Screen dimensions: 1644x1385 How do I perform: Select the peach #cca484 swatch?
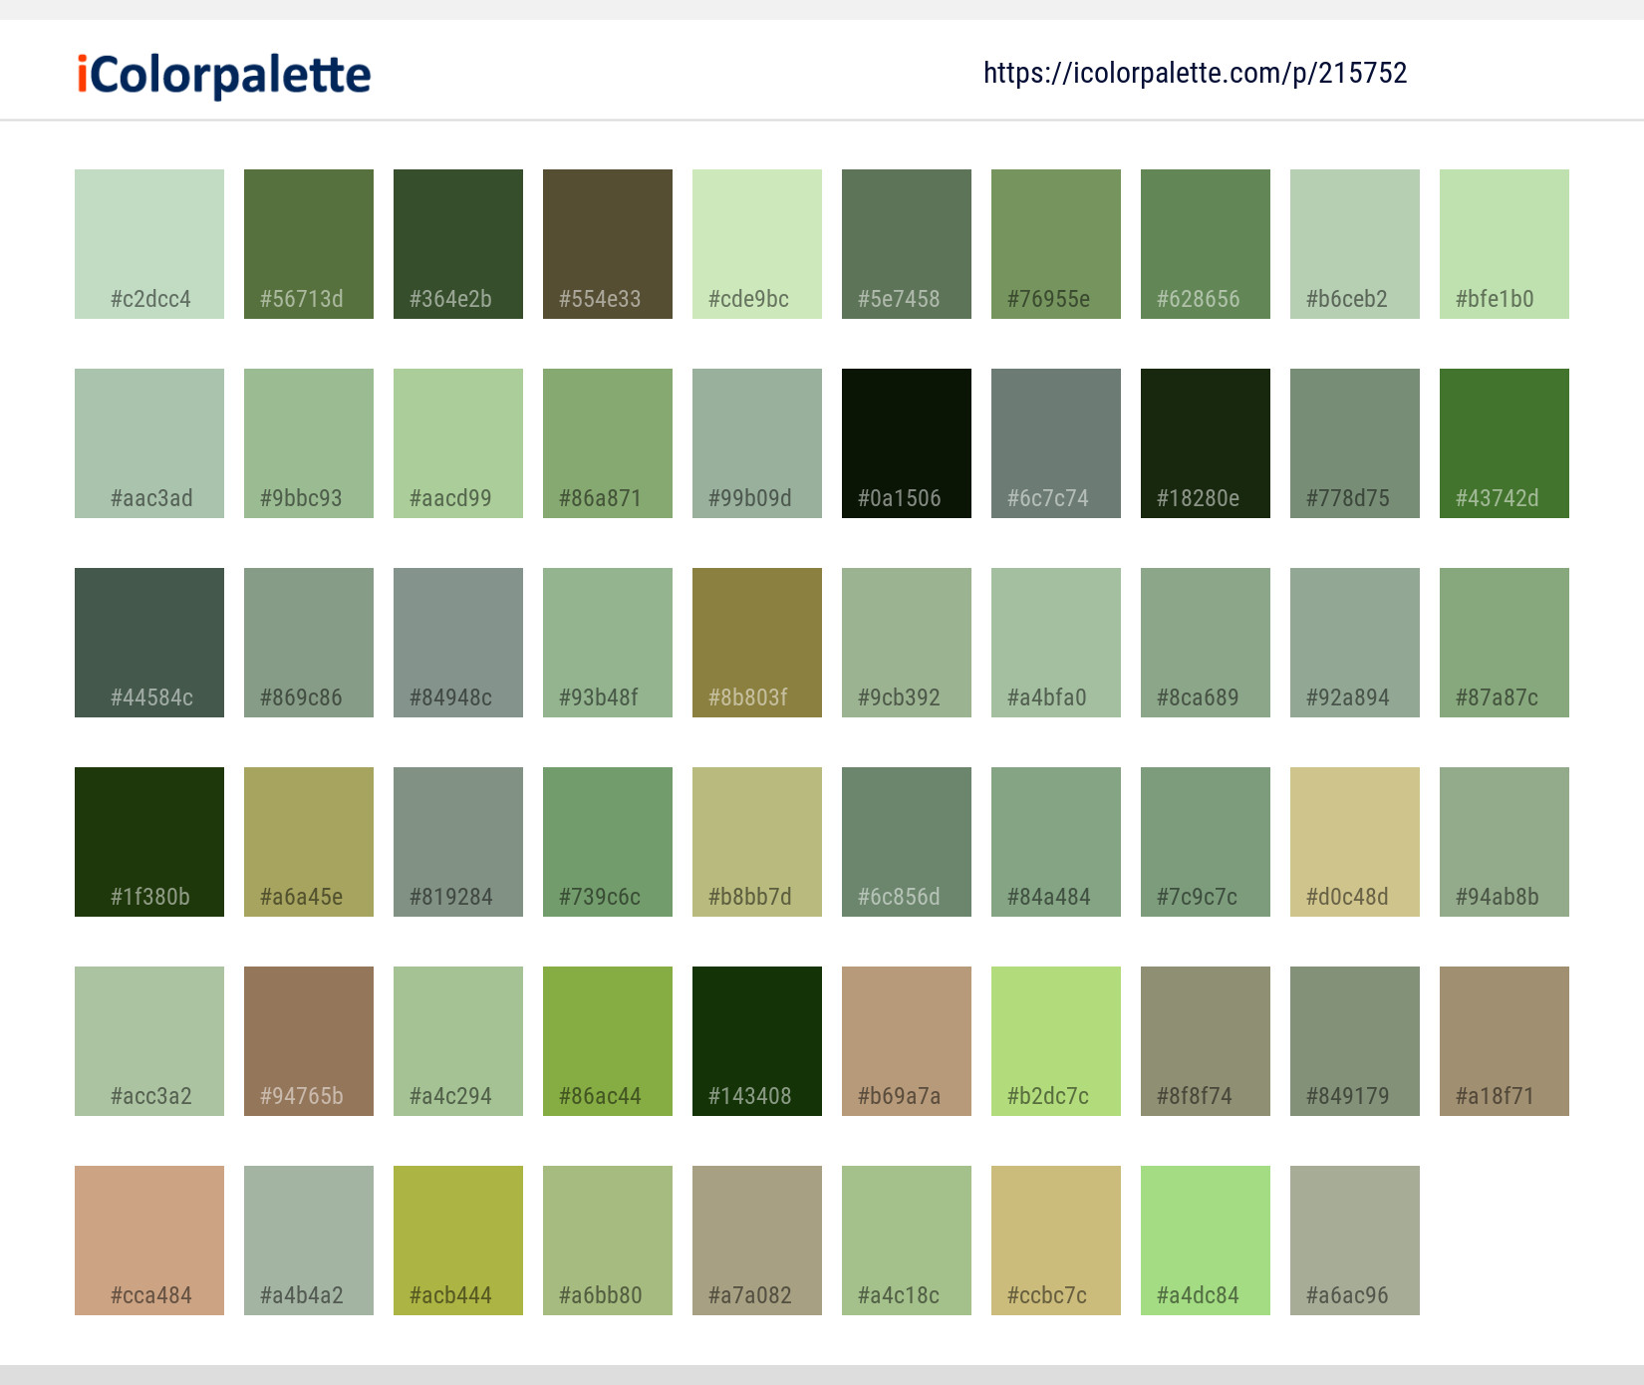[x=149, y=1241]
